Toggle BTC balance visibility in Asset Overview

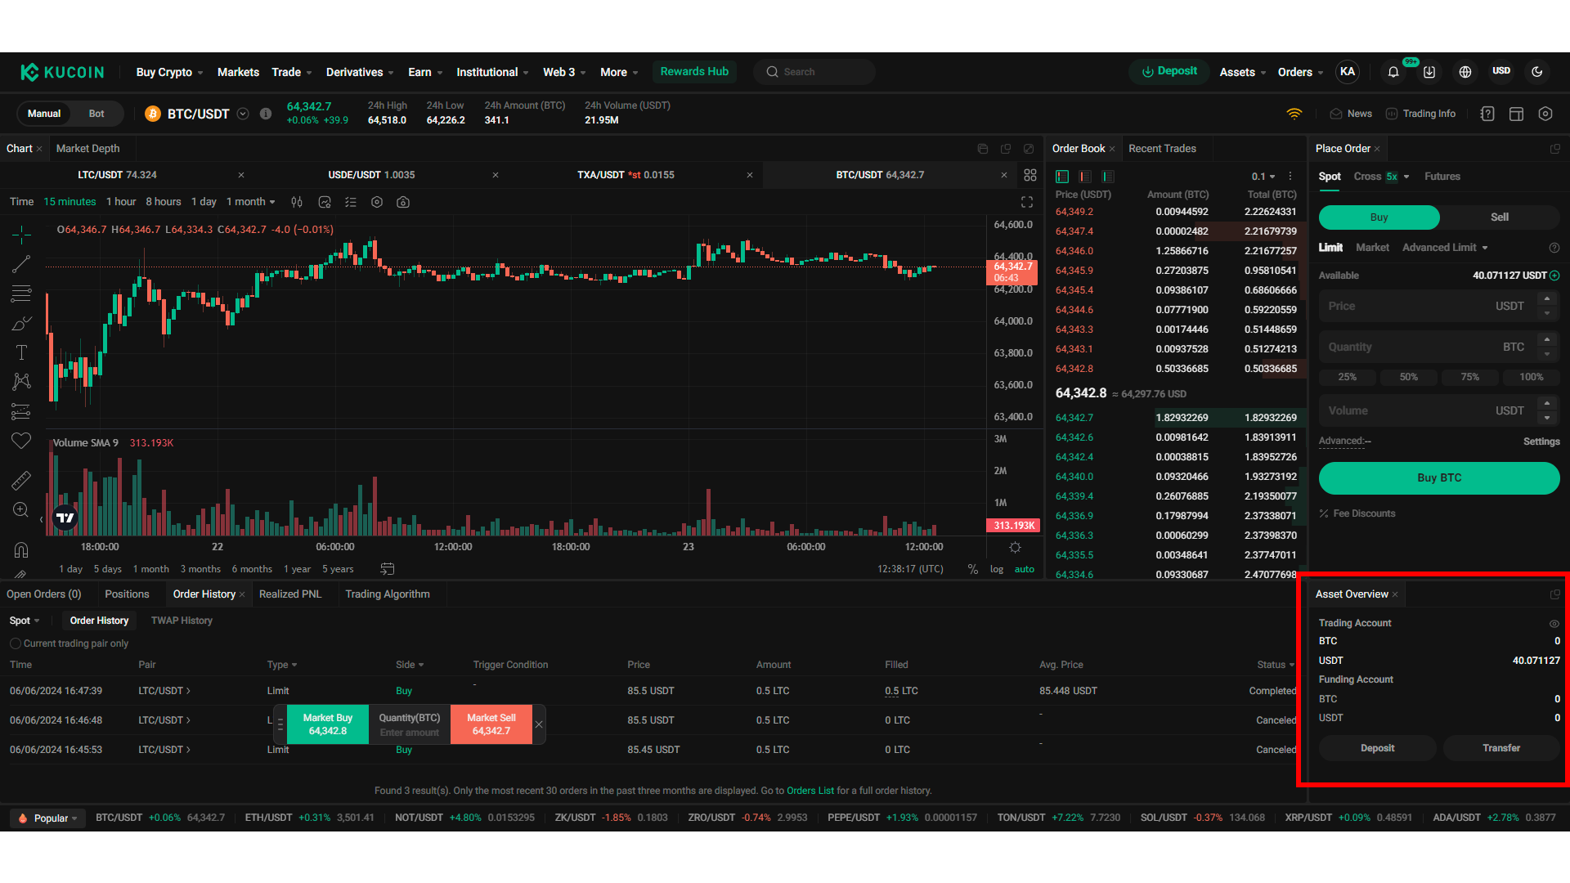click(1554, 623)
